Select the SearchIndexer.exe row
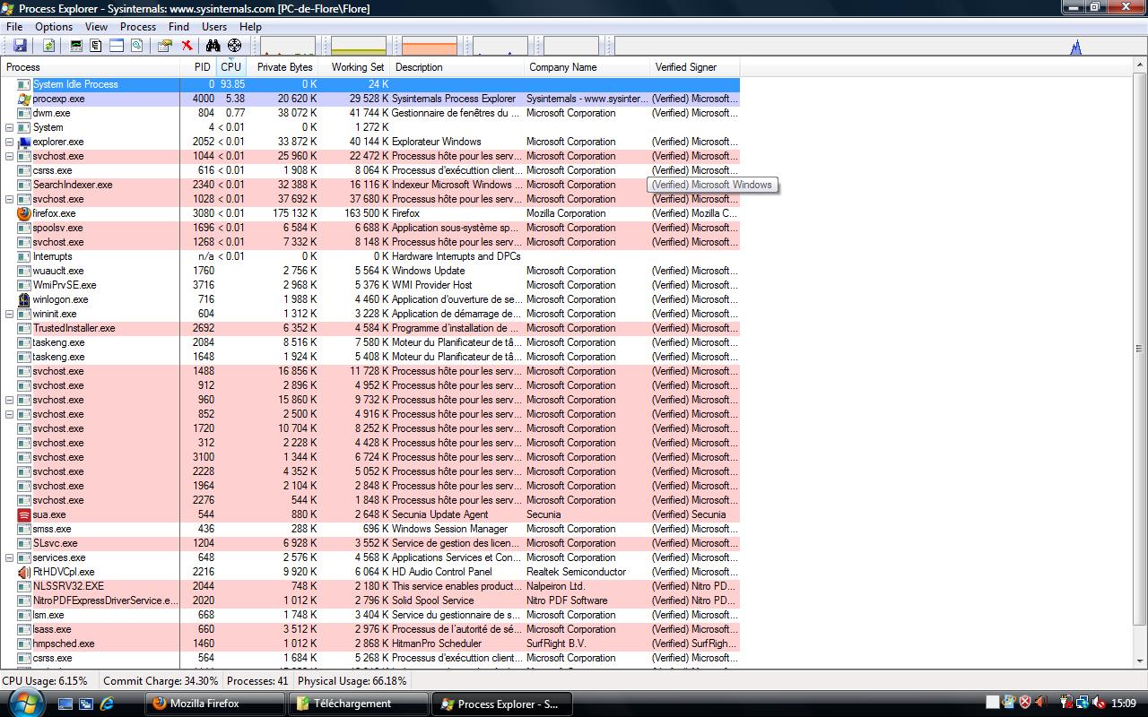 370,185
